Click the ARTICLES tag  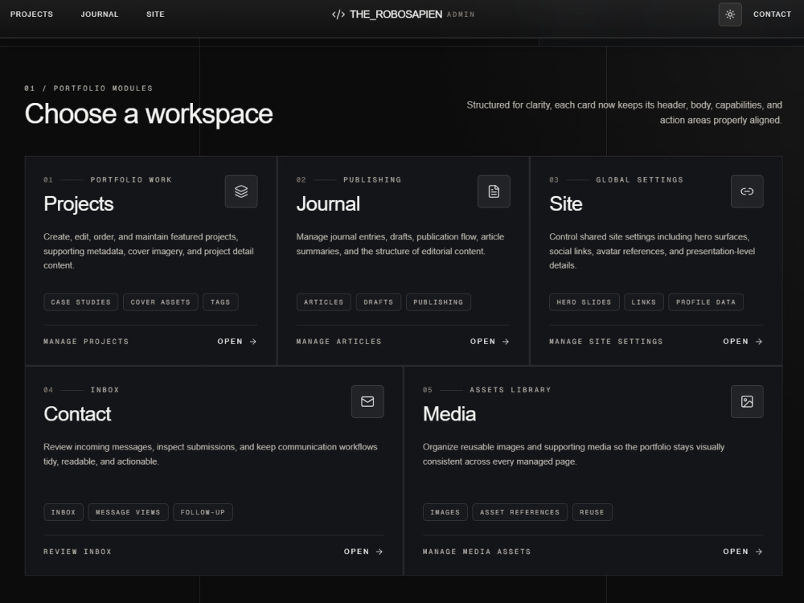(x=323, y=302)
